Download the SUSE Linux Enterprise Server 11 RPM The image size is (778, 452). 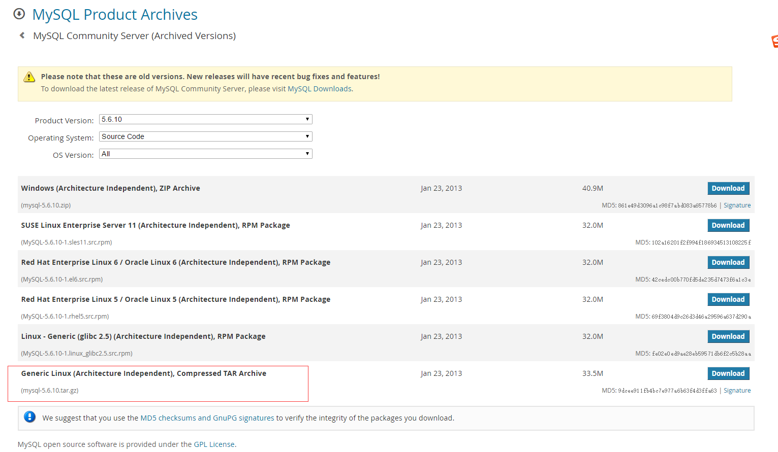tap(728, 225)
